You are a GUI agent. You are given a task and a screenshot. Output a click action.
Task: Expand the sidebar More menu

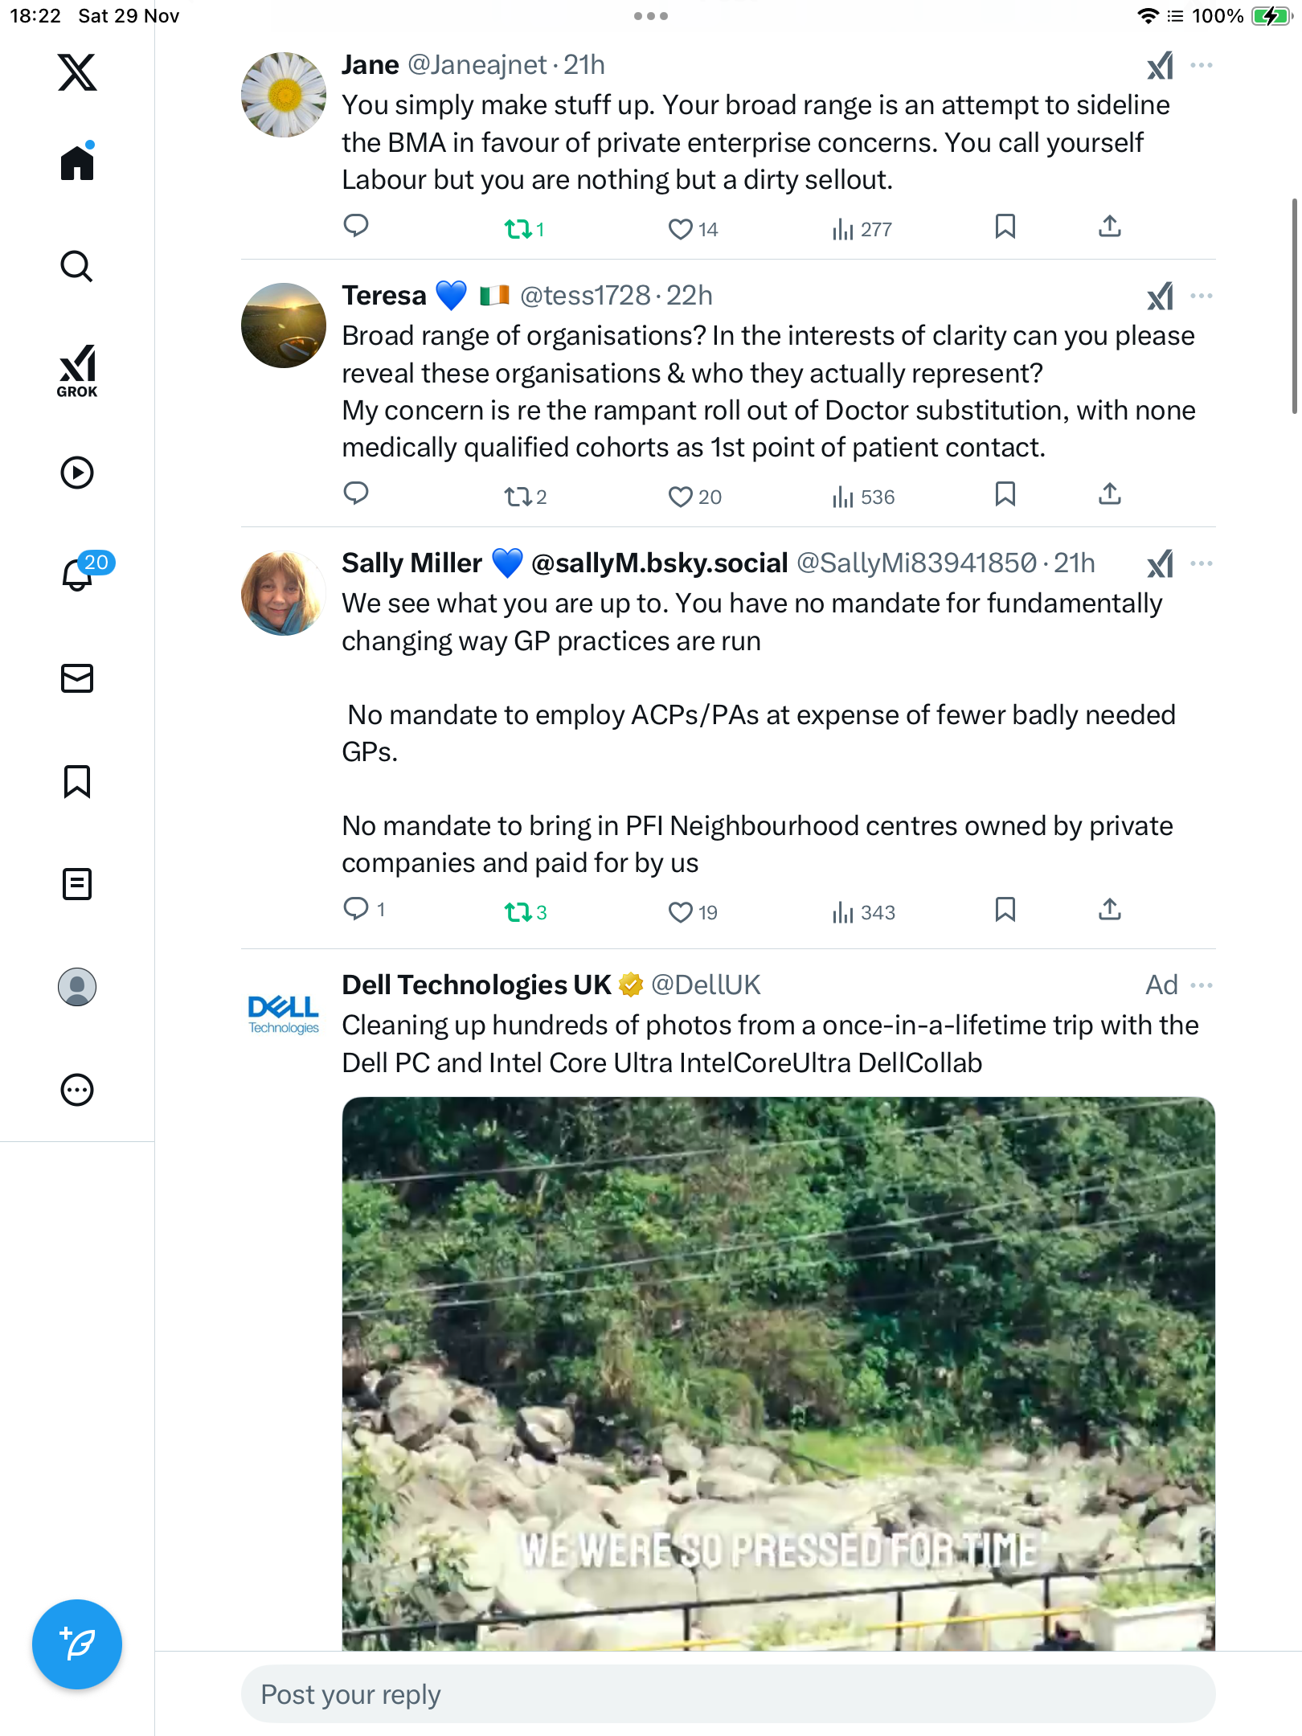coord(77,1090)
